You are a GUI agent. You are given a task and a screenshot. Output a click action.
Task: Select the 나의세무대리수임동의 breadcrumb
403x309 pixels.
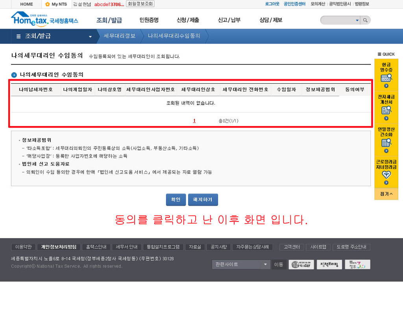pos(174,36)
